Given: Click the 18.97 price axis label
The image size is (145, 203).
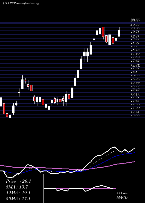Looking at the screenshot, I should (135, 43).
